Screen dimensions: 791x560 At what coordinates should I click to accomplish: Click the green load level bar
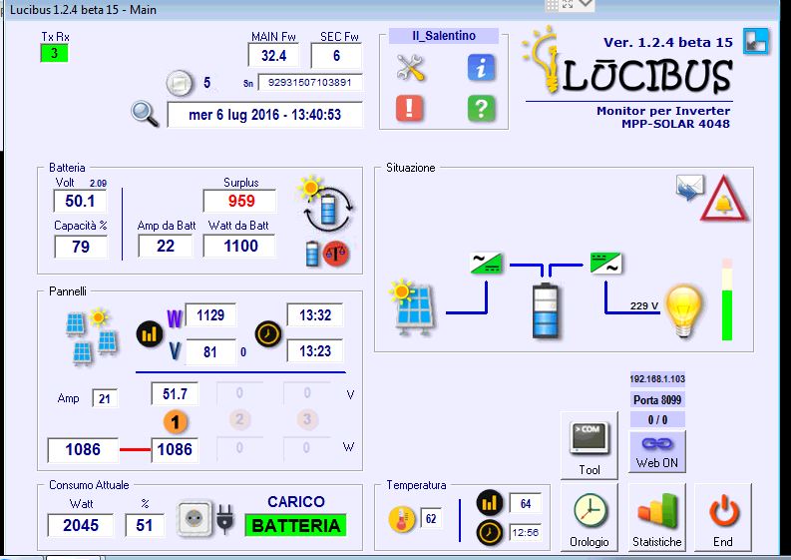tap(727, 315)
